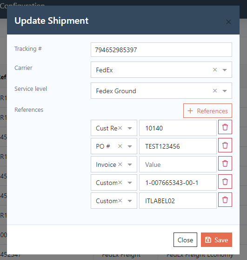This screenshot has height=260, width=247.
Task: Open the Cust Ref type dropdown
Action: coord(130,128)
